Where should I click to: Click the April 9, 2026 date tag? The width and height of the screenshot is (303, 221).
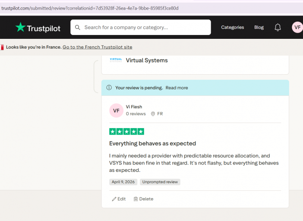[x=123, y=182]
